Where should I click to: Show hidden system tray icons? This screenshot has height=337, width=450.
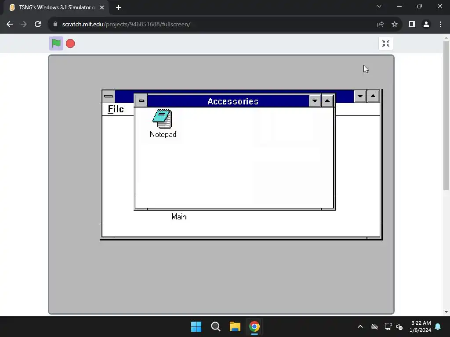pos(360,326)
